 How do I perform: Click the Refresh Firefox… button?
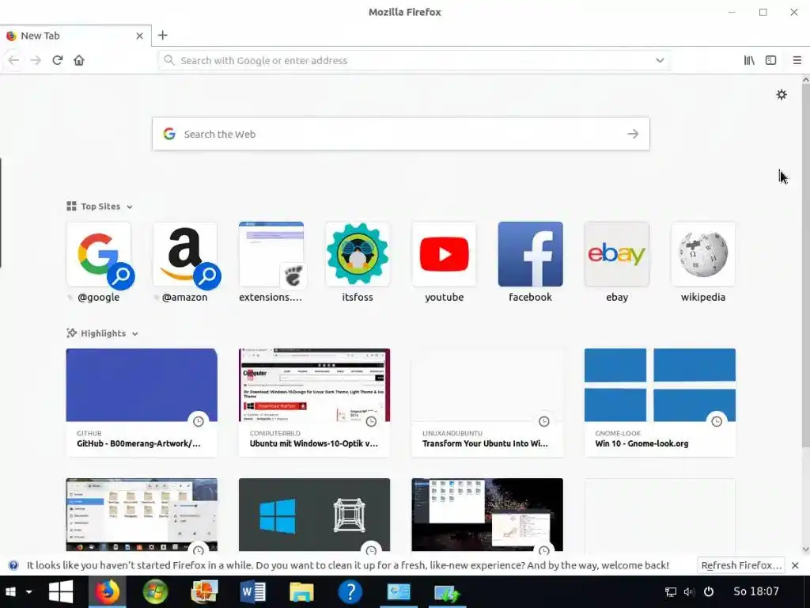740,565
